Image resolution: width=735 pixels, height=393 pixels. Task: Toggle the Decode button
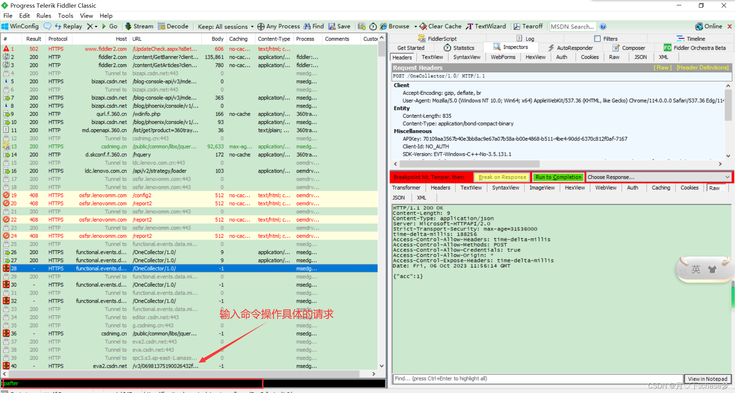click(x=173, y=26)
